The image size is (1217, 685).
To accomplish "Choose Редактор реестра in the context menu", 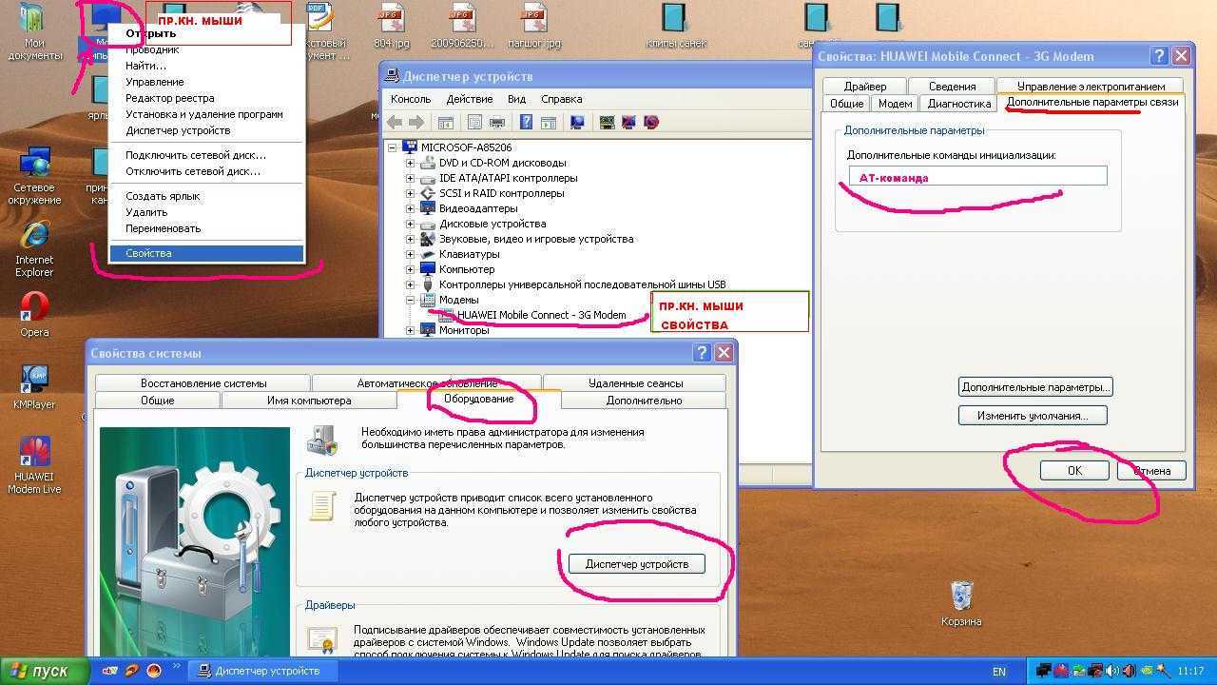I will 206,98.
